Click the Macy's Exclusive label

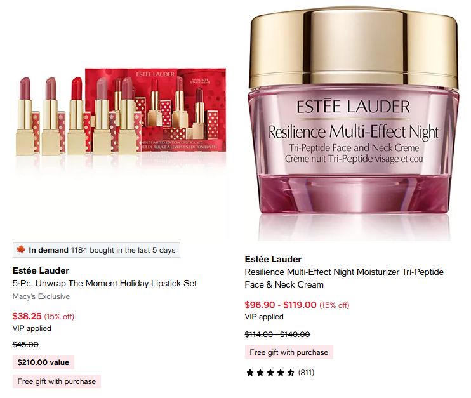(x=41, y=296)
